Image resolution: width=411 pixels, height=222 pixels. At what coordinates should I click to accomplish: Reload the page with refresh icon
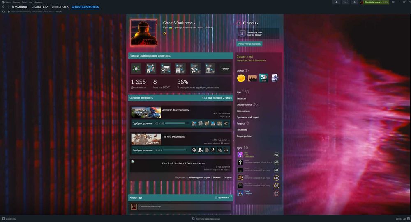pyautogui.click(x=3, y=11)
